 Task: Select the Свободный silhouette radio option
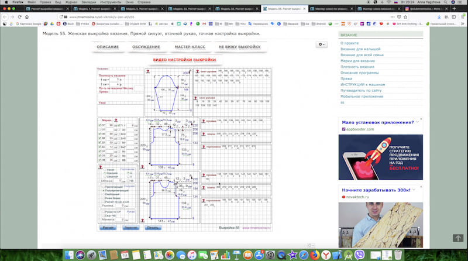pyautogui.click(x=103, y=194)
